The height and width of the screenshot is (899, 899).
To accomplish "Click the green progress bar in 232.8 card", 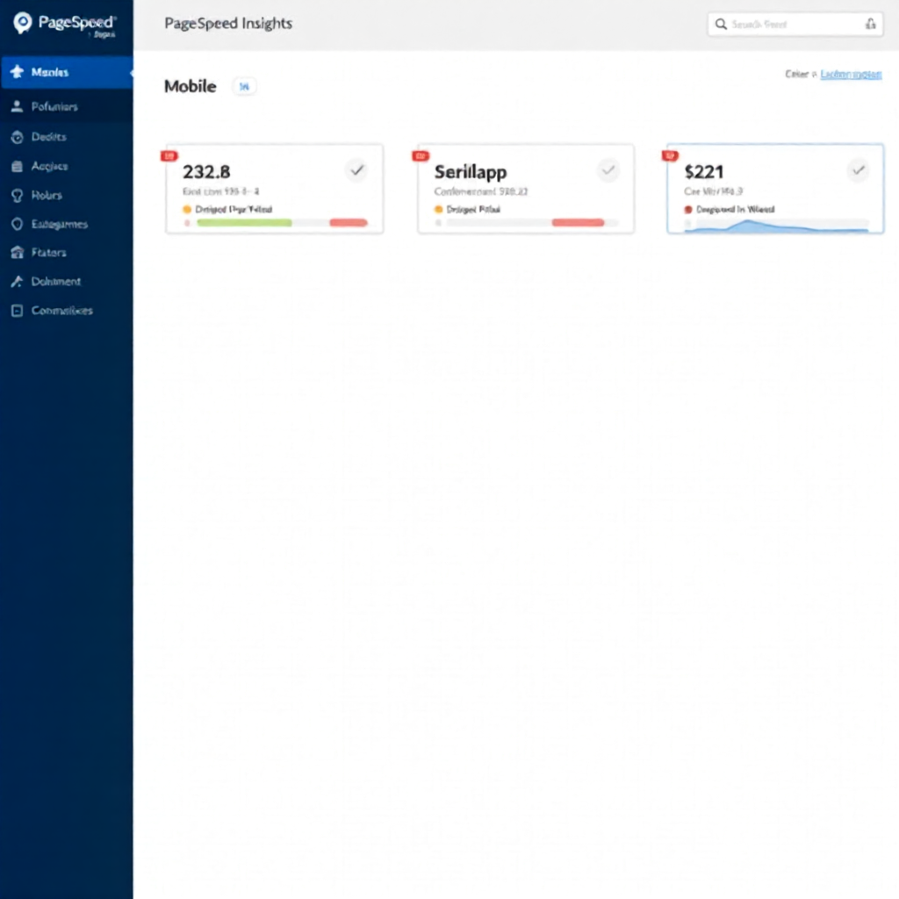I will pyautogui.click(x=244, y=223).
